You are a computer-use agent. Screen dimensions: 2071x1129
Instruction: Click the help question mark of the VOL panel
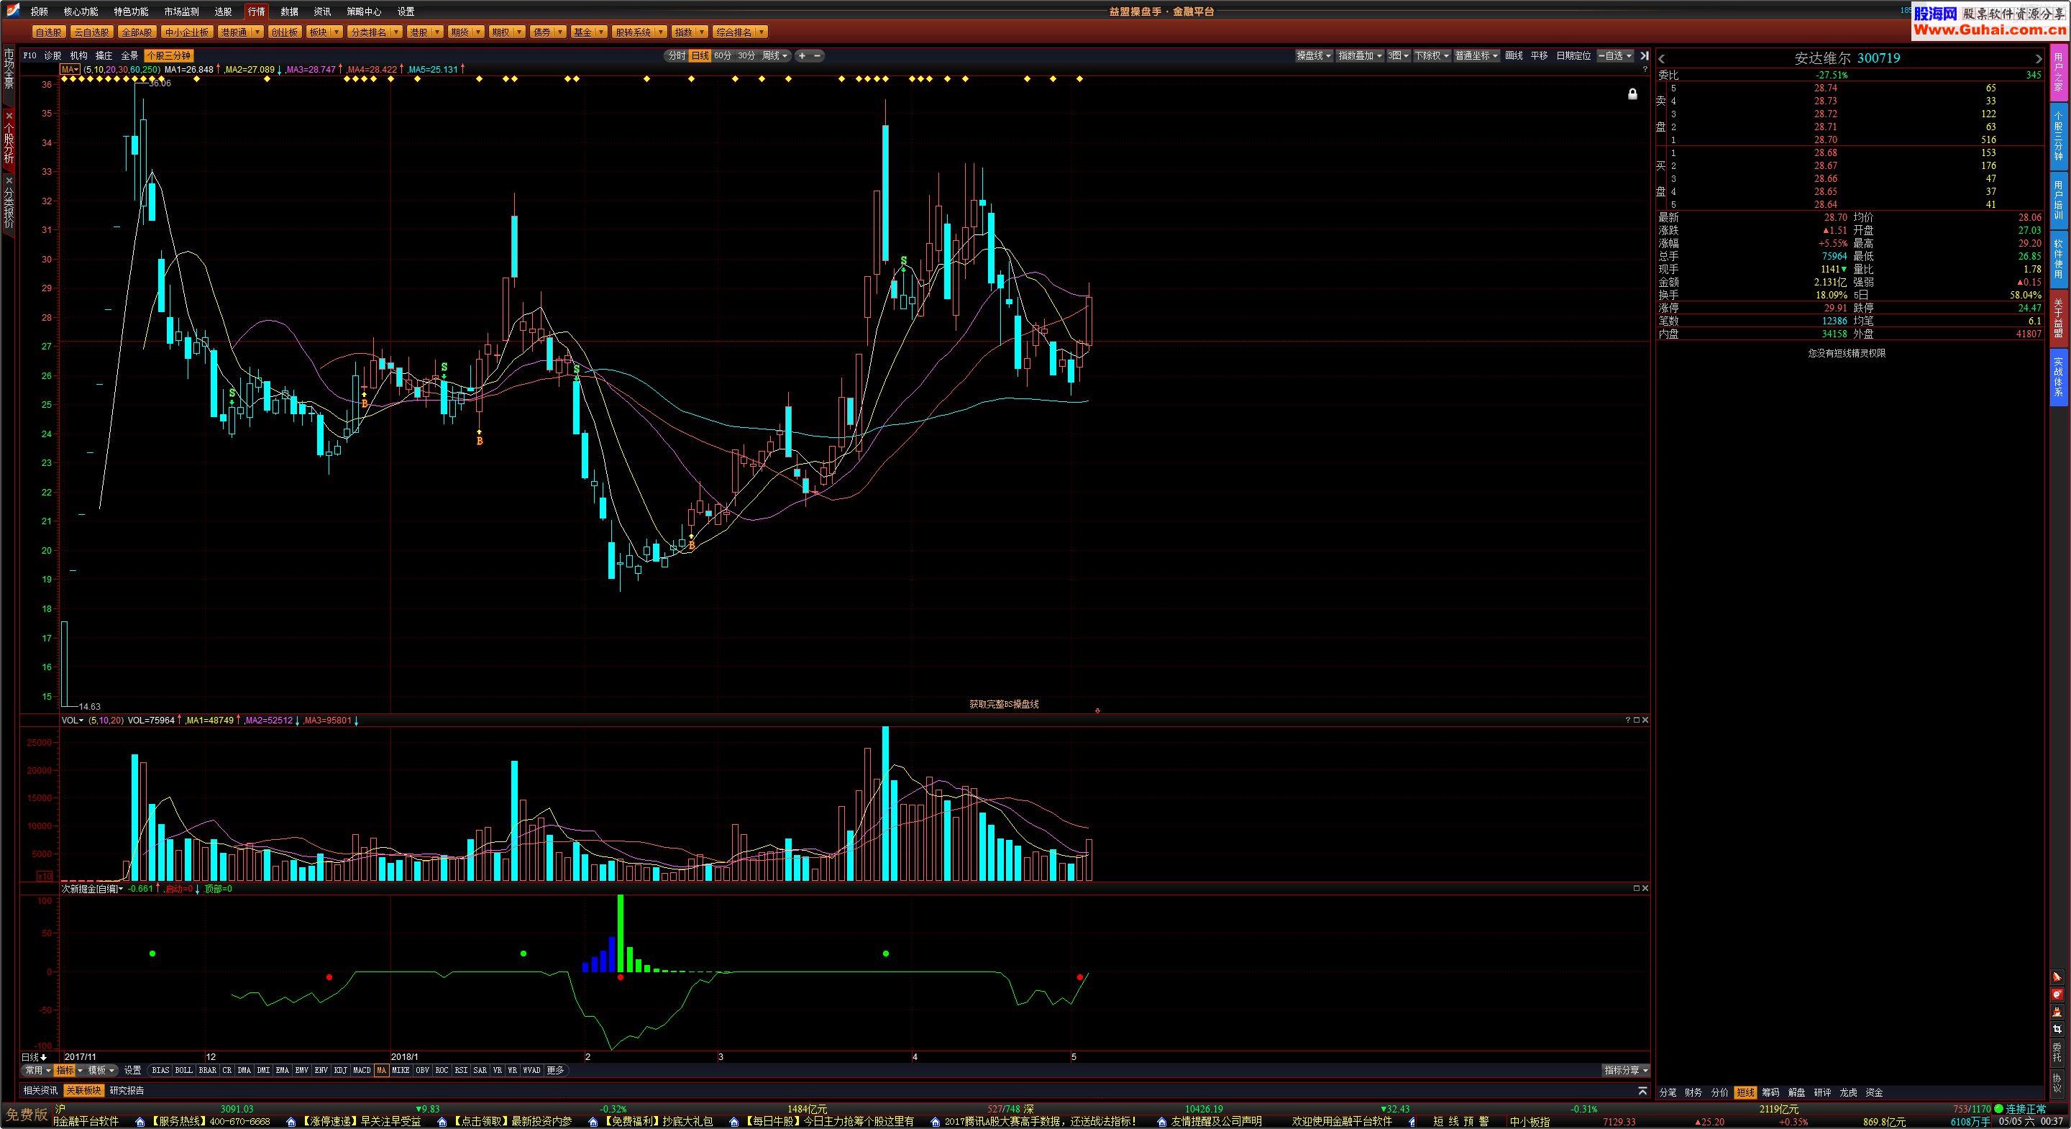1628,720
